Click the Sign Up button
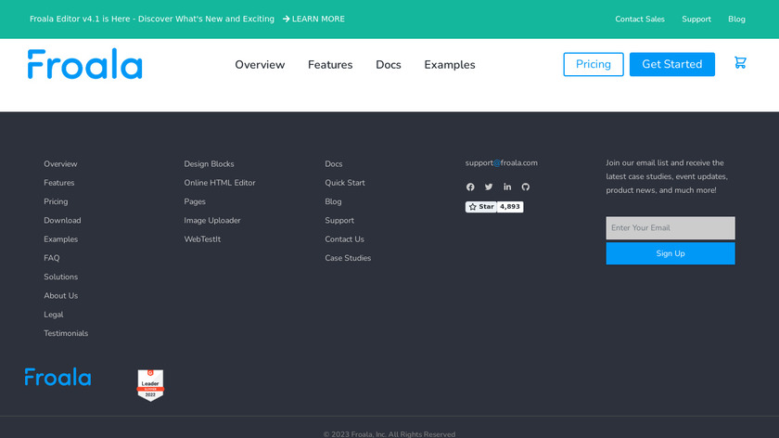Image resolution: width=779 pixels, height=438 pixels. (x=670, y=253)
